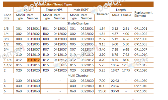Select Male BSPT item 0322020
This screenshot has width=168, height=100.
[x=87, y=70]
